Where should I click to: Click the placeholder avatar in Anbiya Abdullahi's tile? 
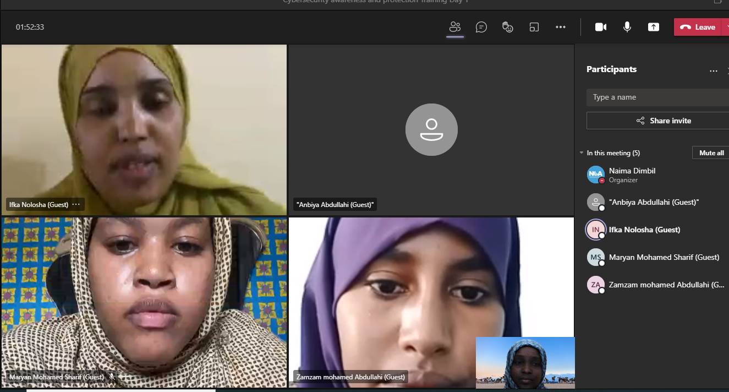431,129
